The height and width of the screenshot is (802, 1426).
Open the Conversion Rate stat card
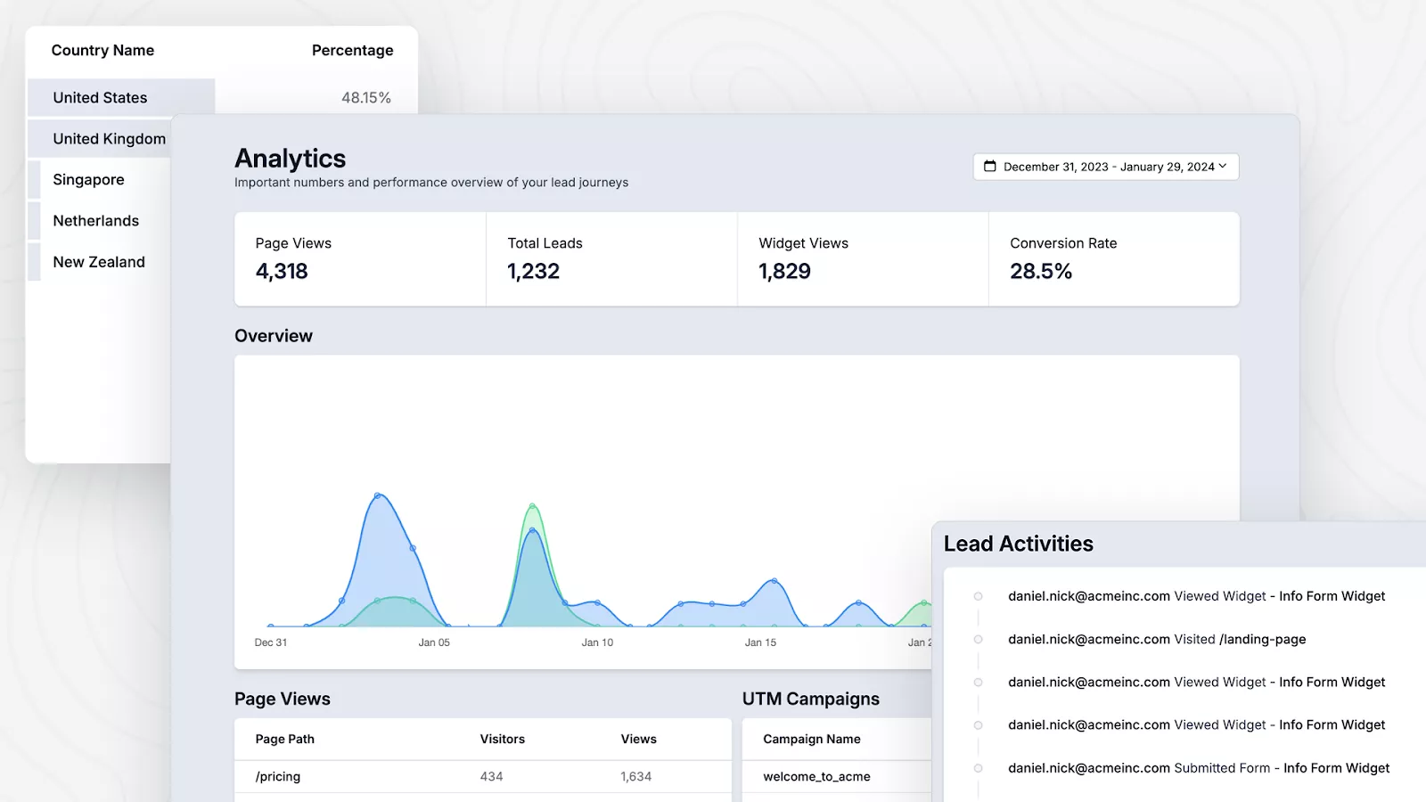coord(1113,258)
